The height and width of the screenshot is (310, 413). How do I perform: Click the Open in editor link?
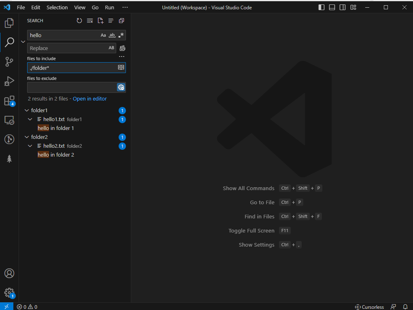[89, 98]
